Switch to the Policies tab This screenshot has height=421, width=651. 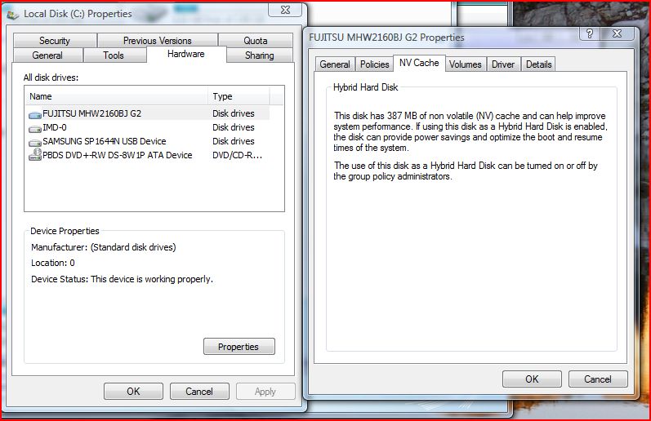(x=374, y=64)
